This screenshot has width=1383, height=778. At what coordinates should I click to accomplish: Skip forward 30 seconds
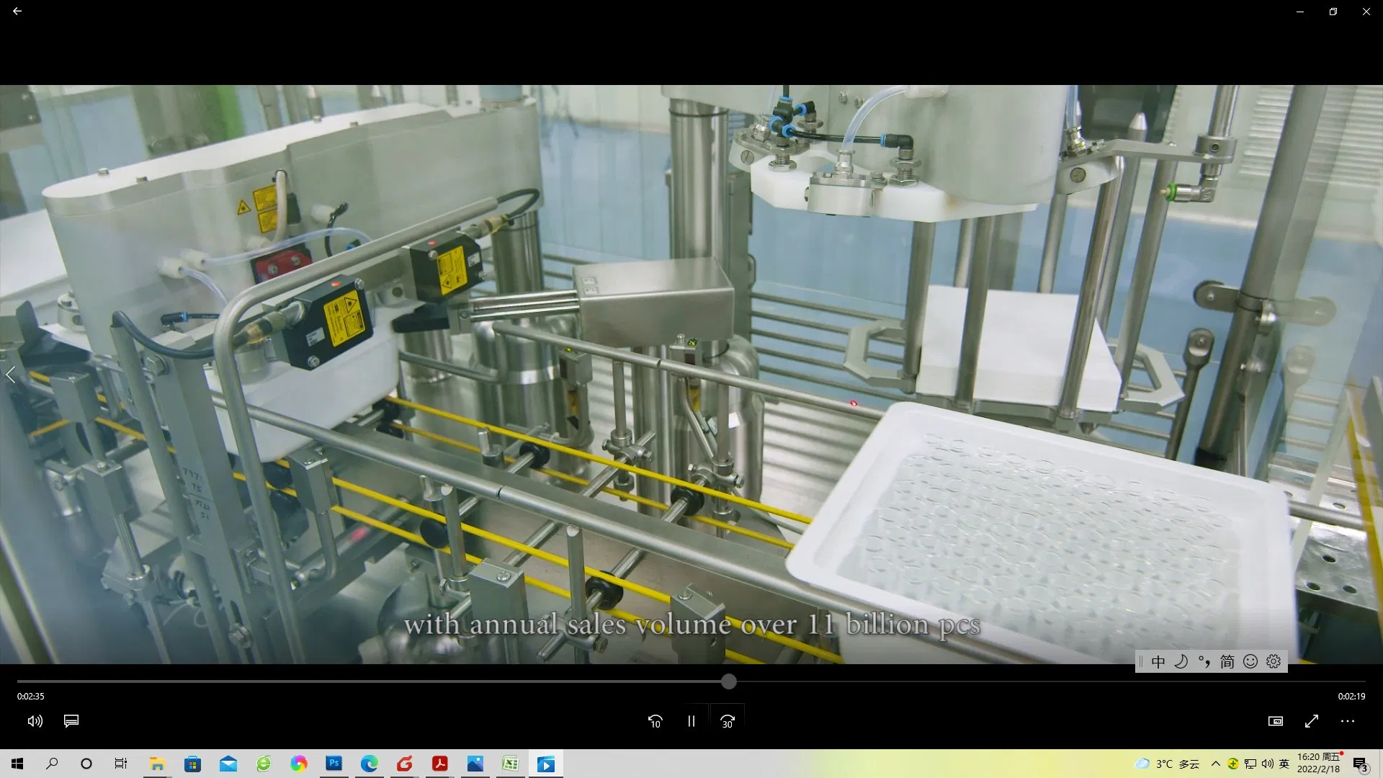point(728,721)
